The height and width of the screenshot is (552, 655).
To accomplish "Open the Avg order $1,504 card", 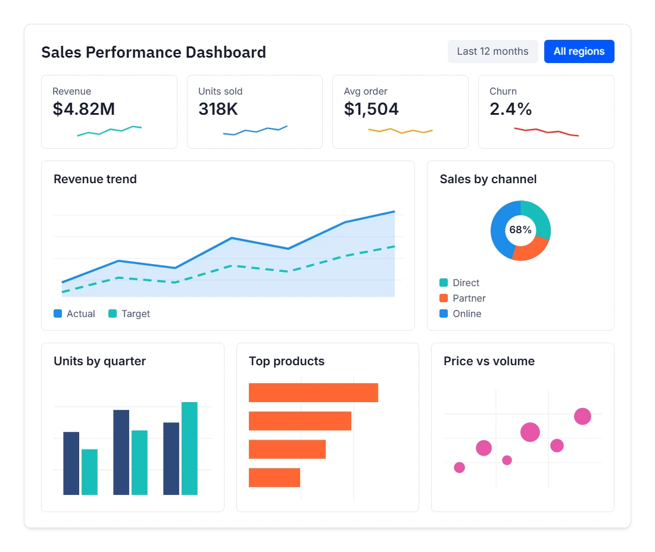I will 400,112.
